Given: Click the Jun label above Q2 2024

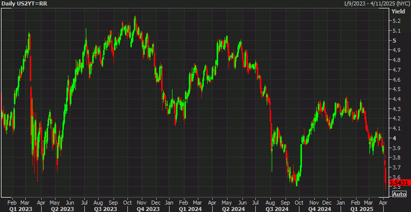Looking at the screenshot, I should [242, 203].
